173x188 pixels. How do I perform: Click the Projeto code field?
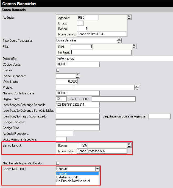pyautogui.click(x=65, y=87)
